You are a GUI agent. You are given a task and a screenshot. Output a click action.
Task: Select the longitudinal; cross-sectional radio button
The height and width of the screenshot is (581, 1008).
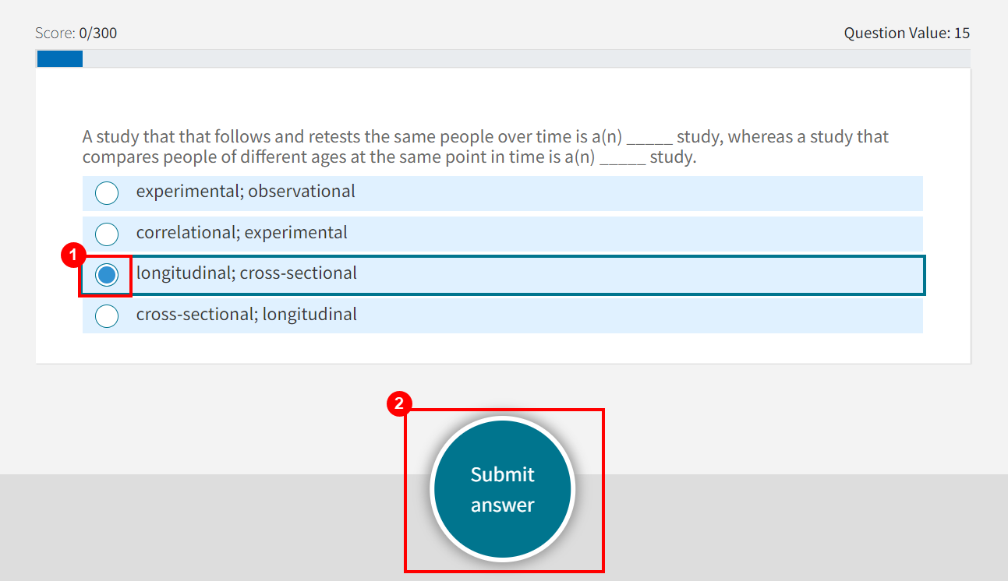[106, 274]
